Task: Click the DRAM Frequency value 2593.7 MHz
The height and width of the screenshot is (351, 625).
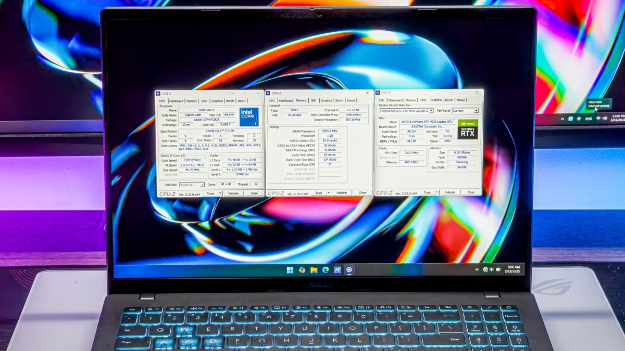Action: click(330, 131)
